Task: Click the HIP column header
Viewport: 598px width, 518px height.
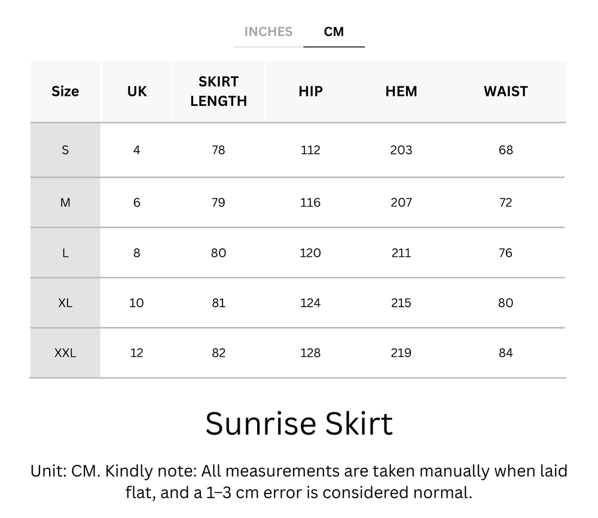Action: [310, 91]
